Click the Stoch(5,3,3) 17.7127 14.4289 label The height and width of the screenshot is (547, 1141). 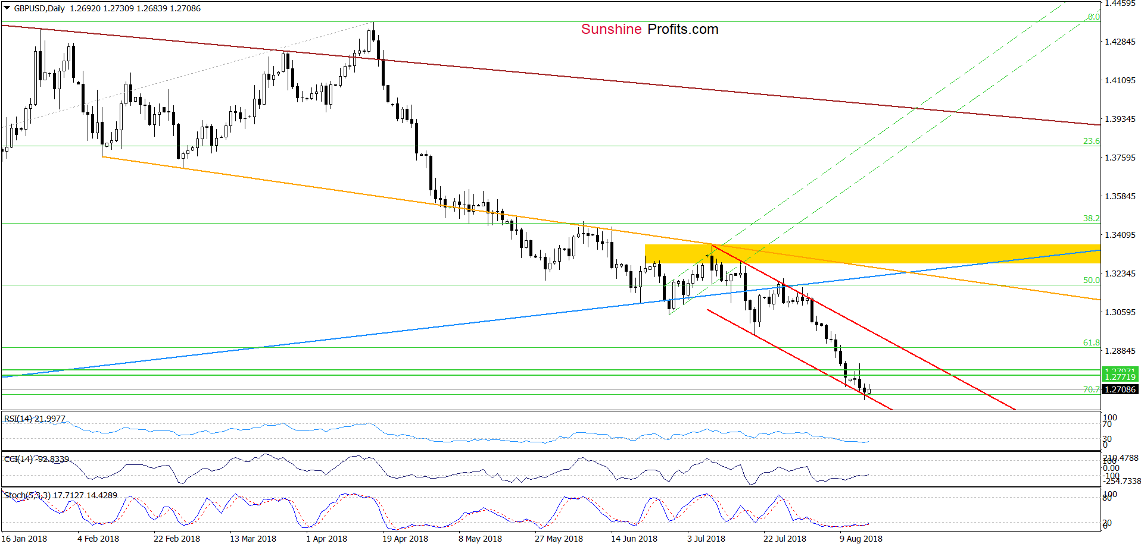click(x=61, y=495)
